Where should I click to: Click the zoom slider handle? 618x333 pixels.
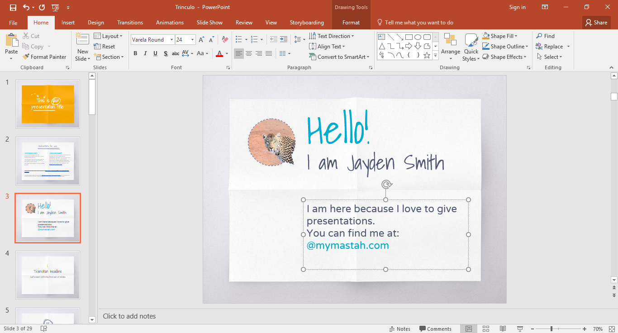551,328
